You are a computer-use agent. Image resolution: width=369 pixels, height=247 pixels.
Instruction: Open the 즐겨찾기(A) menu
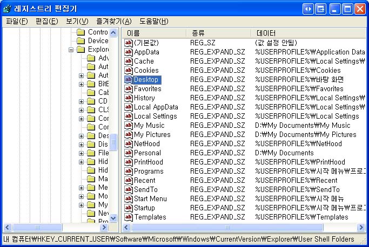[114, 22]
